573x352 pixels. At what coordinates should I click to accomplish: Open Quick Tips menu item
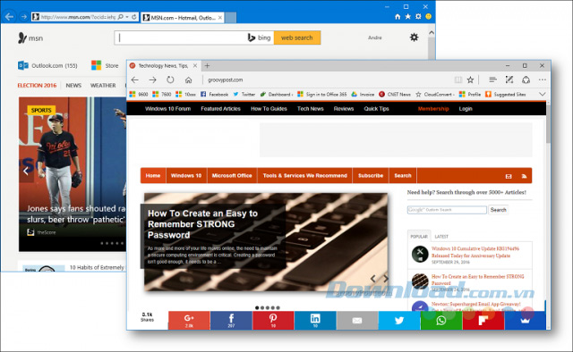[376, 109]
